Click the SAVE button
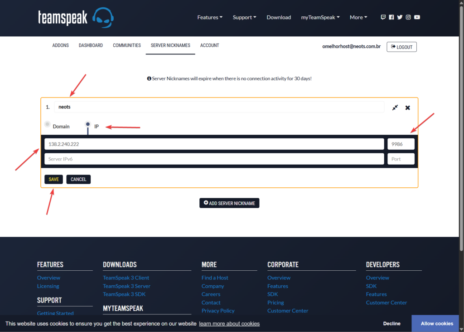 pos(53,179)
